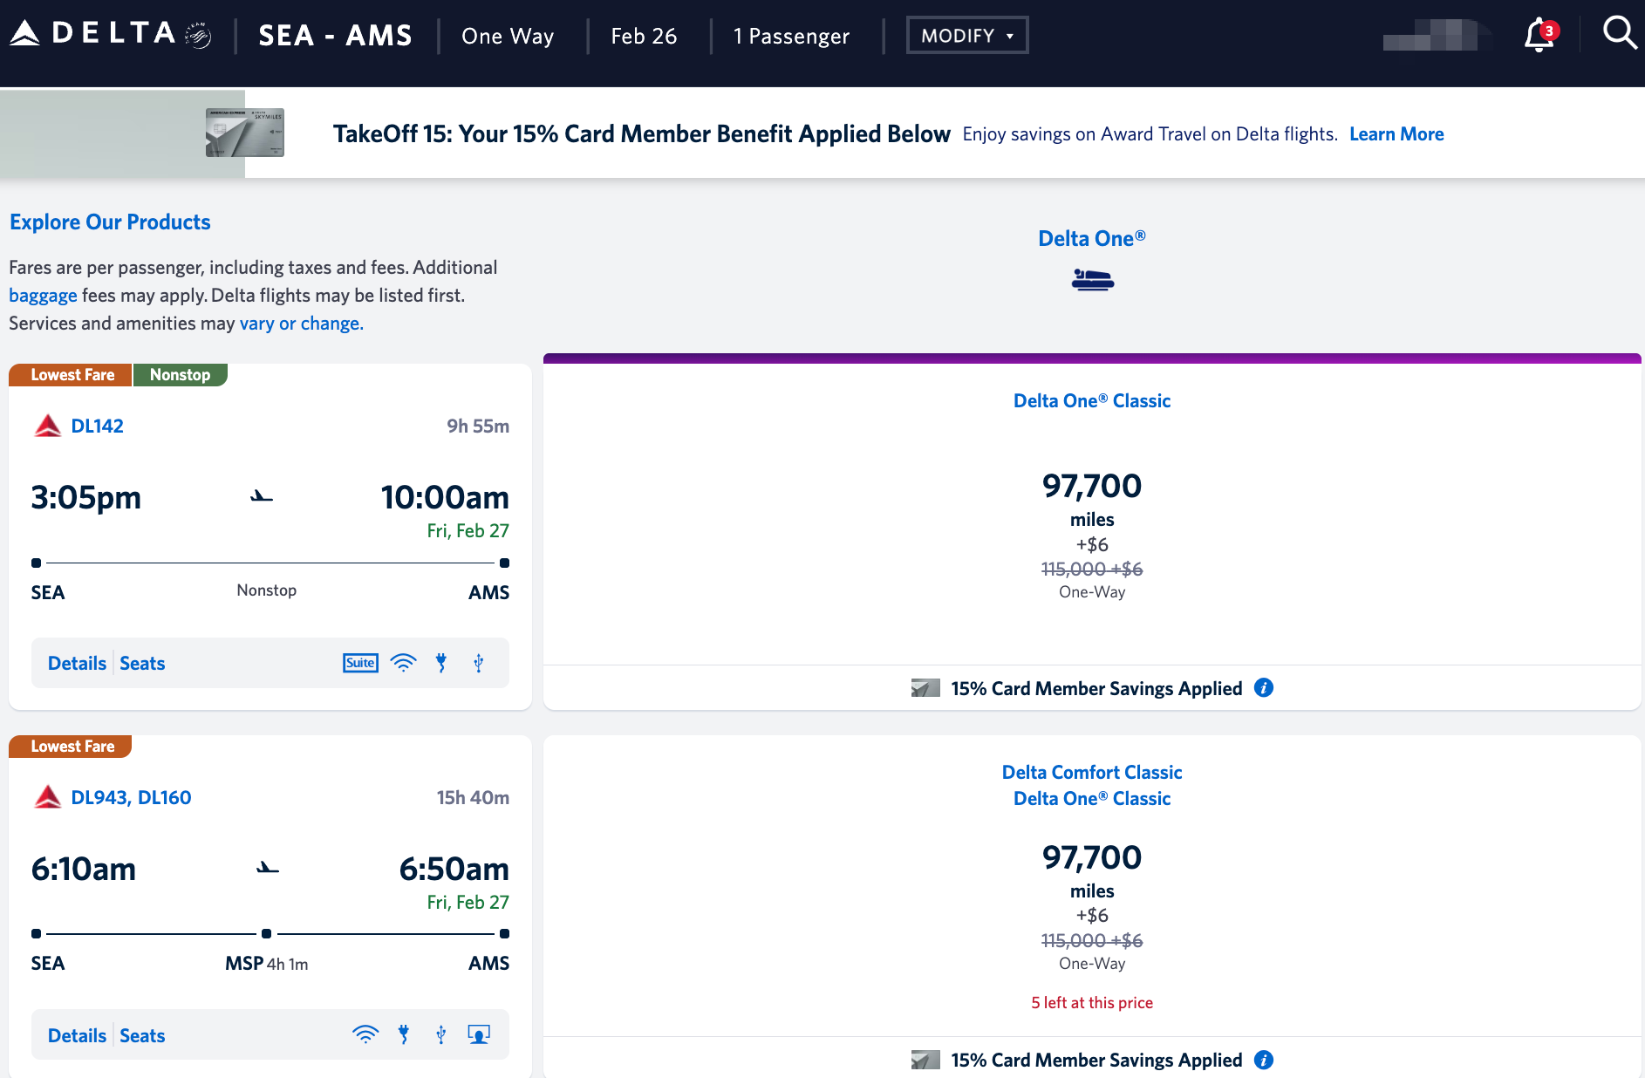Click Learn More about TakeOff 15
This screenshot has width=1645, height=1078.
pyautogui.click(x=1396, y=134)
